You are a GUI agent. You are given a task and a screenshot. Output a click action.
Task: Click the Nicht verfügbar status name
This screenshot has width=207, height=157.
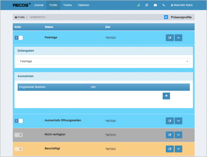55,134
